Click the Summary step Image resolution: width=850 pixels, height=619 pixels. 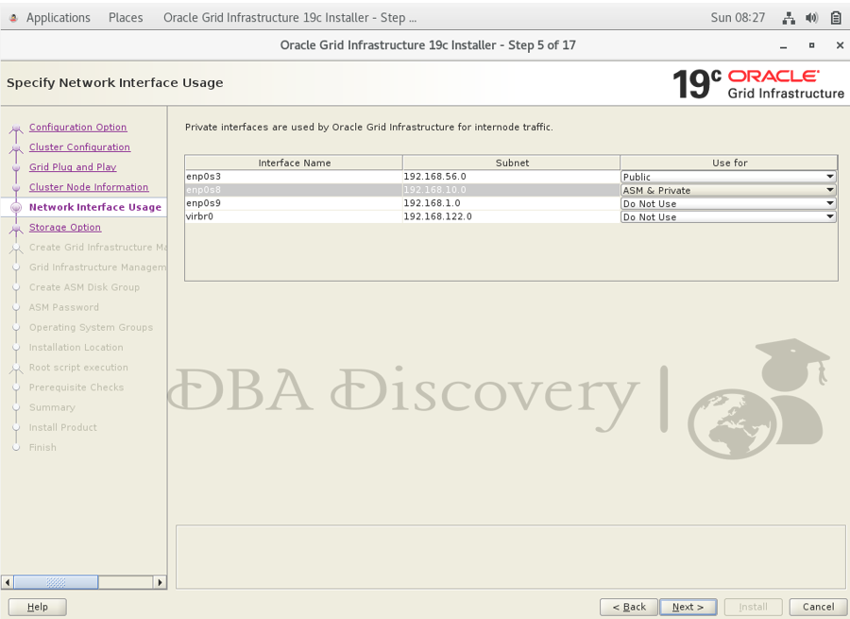pos(52,407)
